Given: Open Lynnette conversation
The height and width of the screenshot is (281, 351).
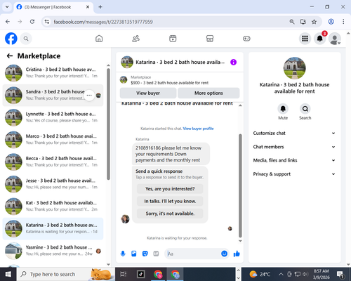Looking at the screenshot, I should (x=53, y=117).
